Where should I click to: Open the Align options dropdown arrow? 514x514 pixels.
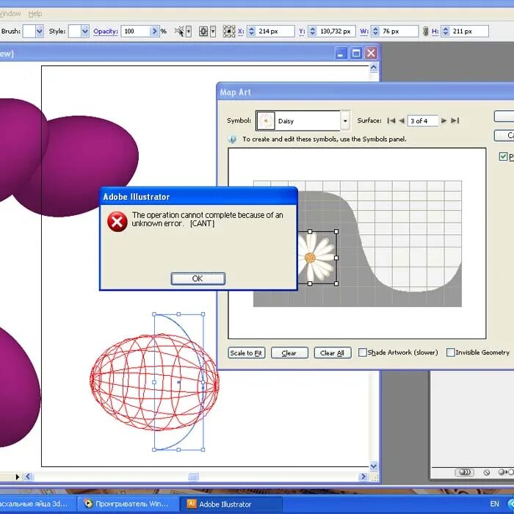click(213, 32)
